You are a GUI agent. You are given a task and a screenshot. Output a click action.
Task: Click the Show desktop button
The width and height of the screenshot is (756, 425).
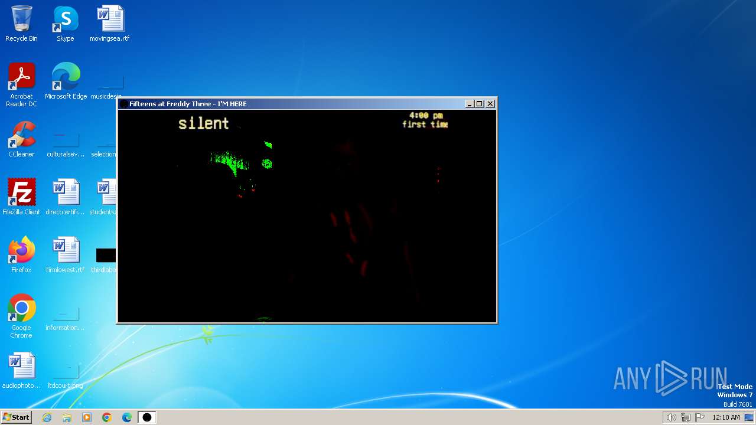tap(750, 417)
